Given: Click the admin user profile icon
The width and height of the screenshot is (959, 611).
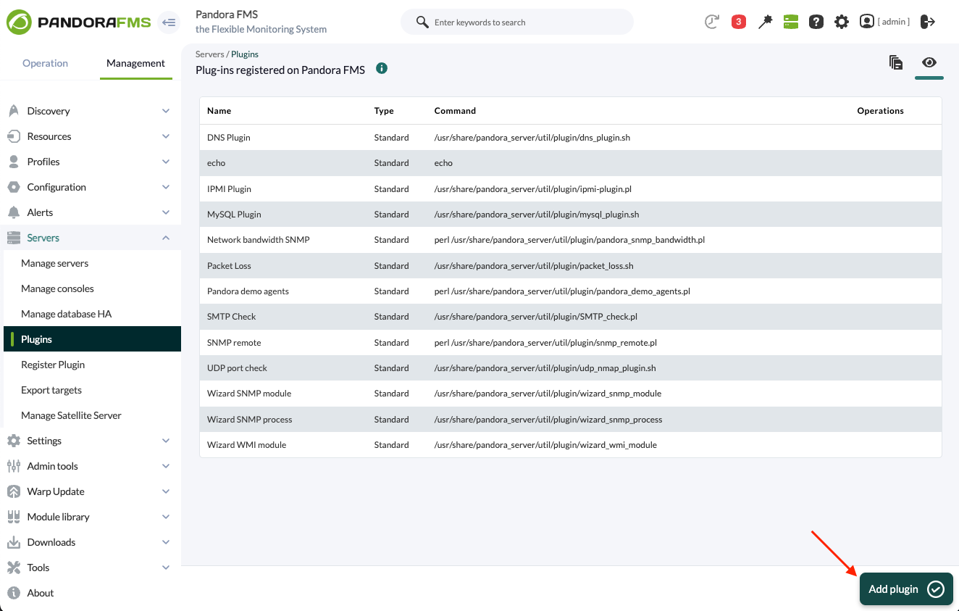Looking at the screenshot, I should (866, 22).
